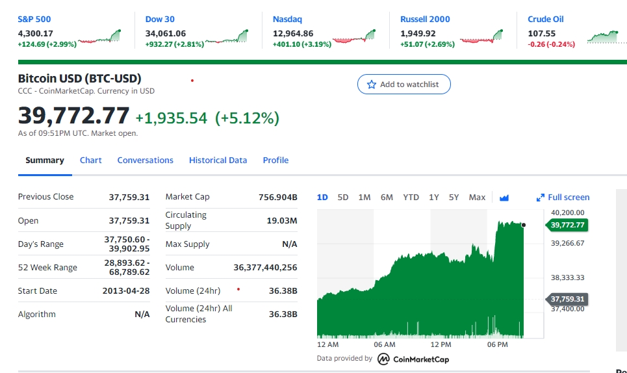The height and width of the screenshot is (373, 627).
Task: Click the CoinMarketCap logo below the chart
Action: click(x=413, y=359)
